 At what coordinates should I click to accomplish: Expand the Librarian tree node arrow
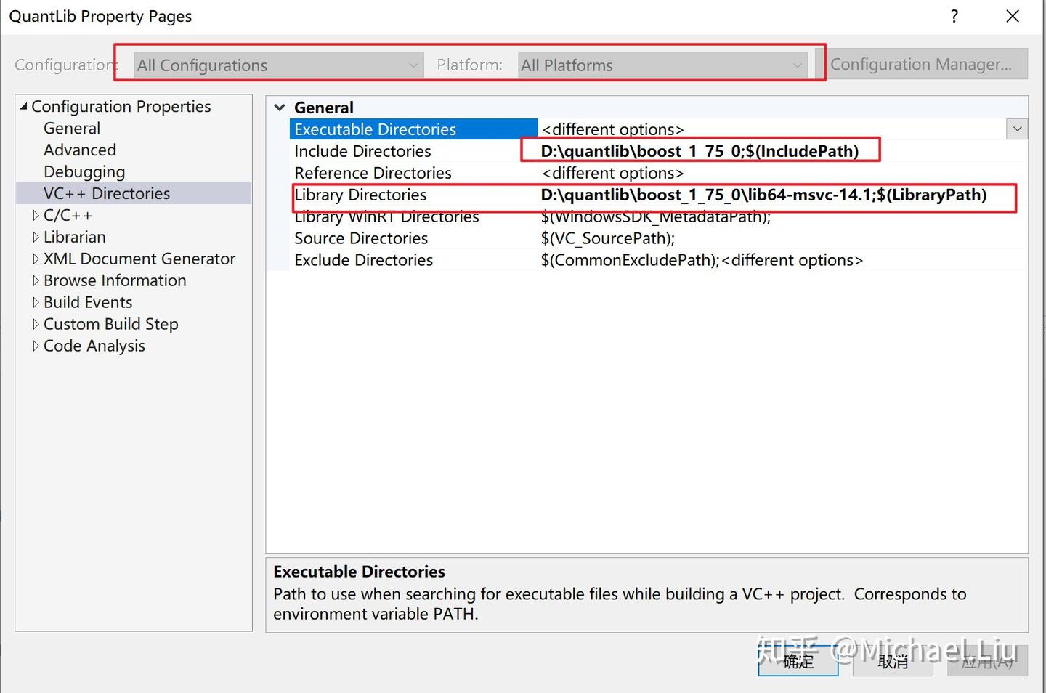coord(36,237)
